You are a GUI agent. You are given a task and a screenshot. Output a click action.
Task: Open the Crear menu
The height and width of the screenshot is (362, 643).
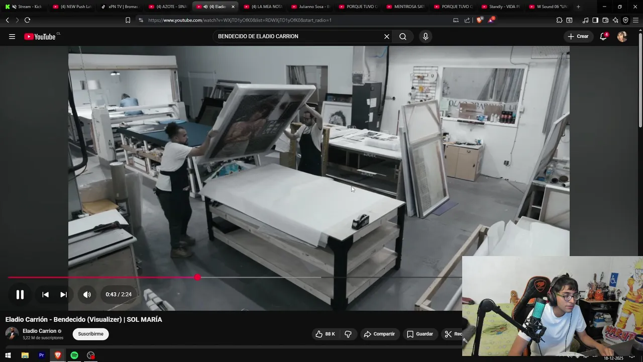pos(578,36)
